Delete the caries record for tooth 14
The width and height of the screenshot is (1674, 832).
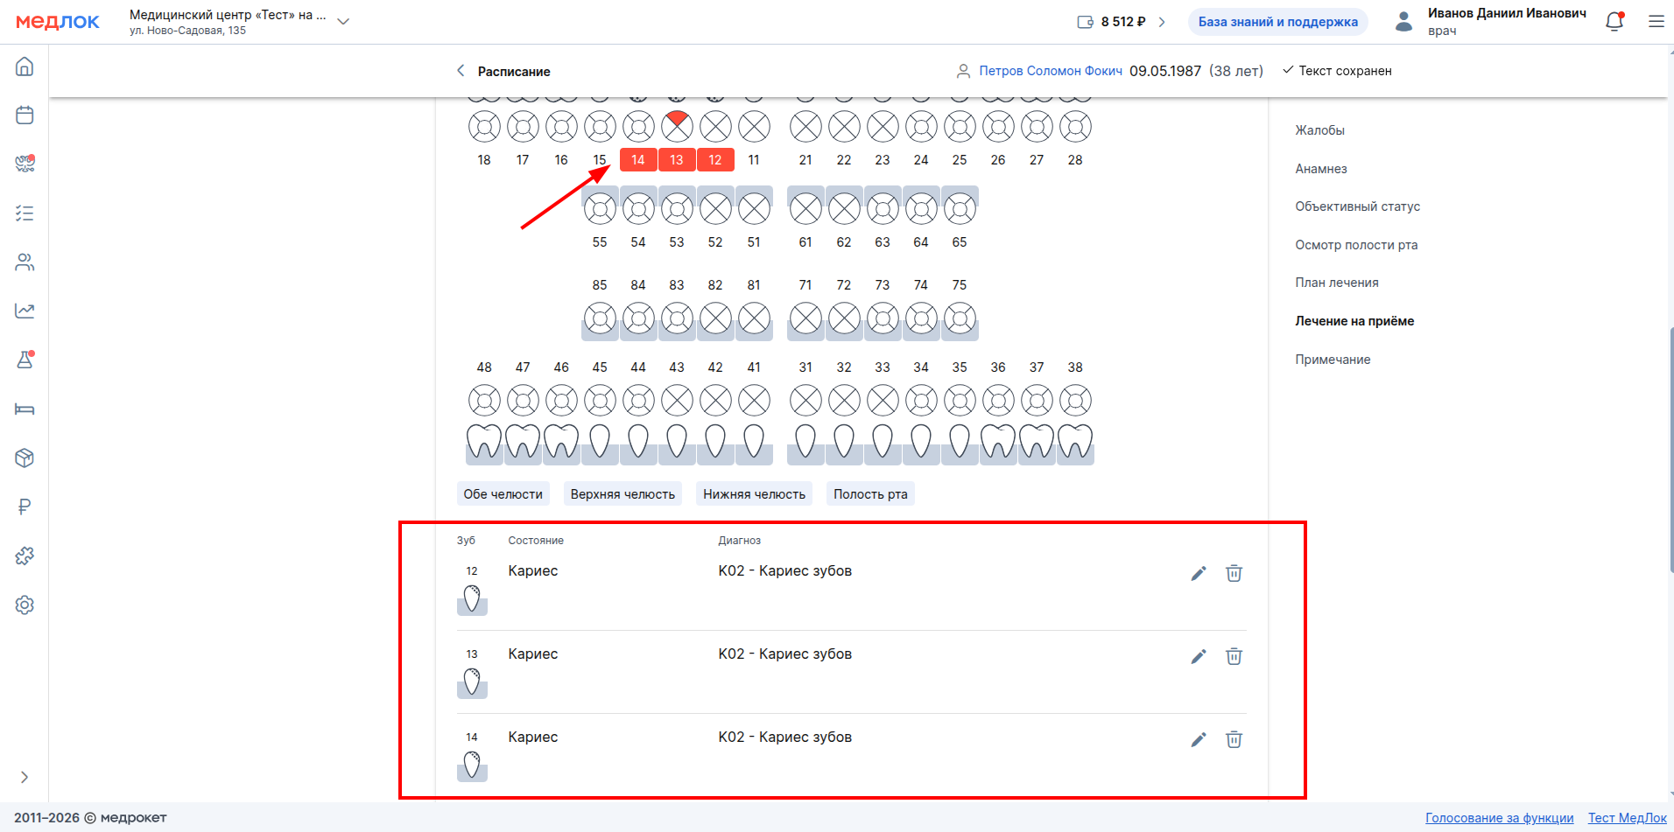click(1234, 739)
